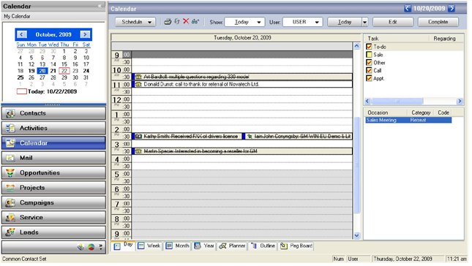Click the red X delete icon

(186, 21)
